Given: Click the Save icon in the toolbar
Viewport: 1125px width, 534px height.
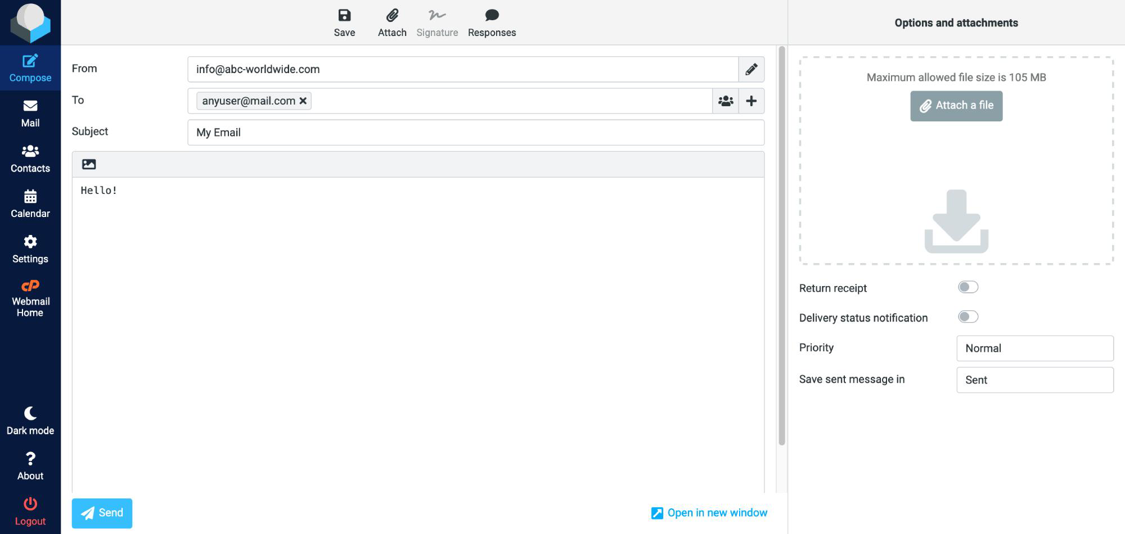Looking at the screenshot, I should point(344,16).
